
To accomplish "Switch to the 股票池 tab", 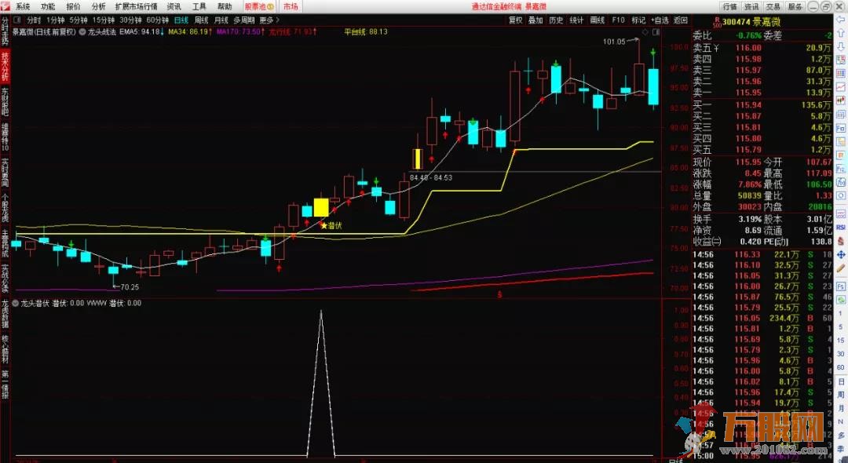I will pyautogui.click(x=260, y=6).
